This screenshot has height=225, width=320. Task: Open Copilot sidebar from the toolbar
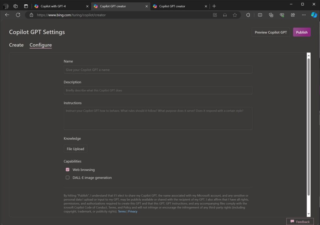tap(314, 15)
